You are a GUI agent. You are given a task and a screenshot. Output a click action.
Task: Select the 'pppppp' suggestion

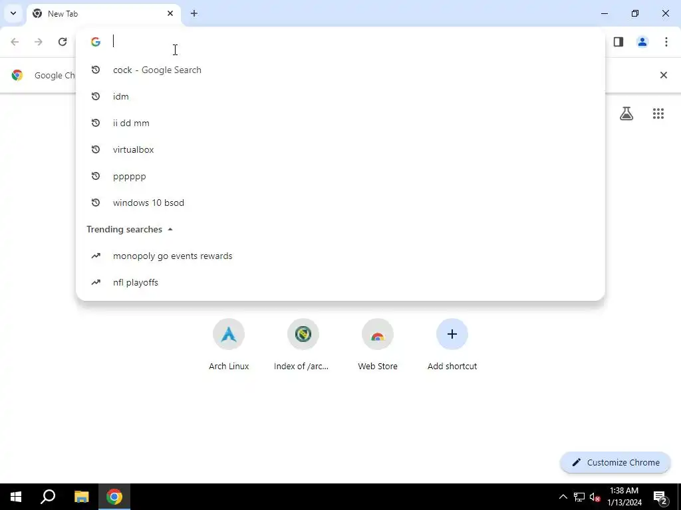340,176
